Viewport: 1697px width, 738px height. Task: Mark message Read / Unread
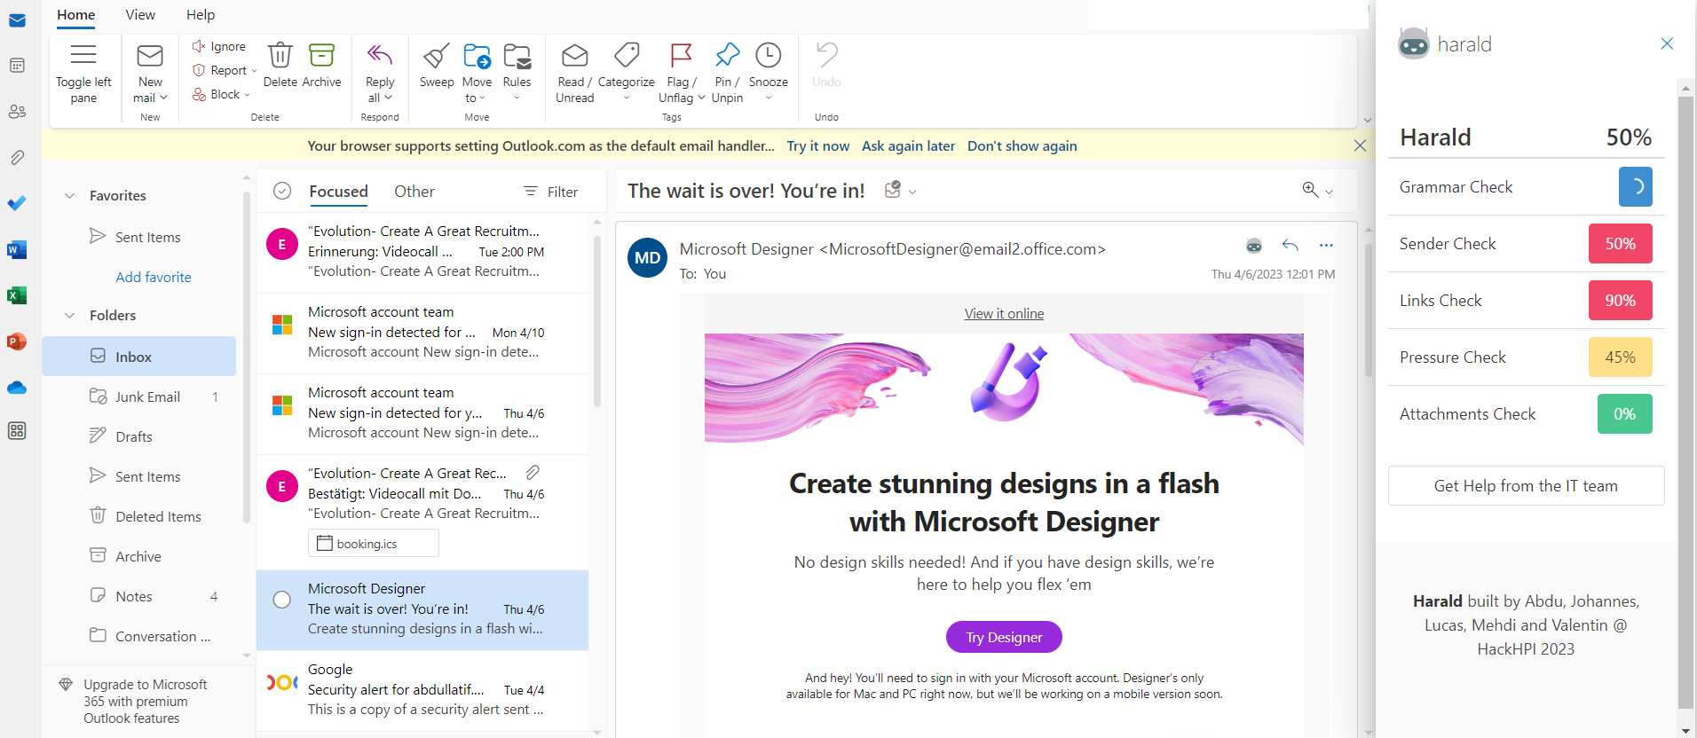[574, 73]
